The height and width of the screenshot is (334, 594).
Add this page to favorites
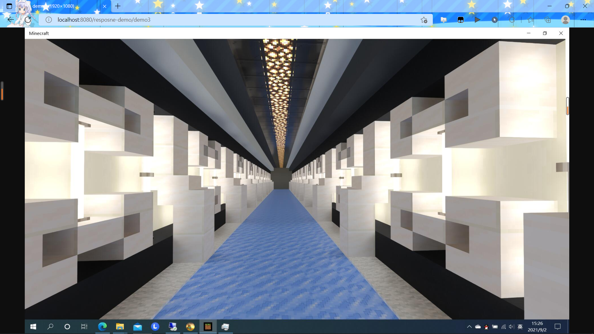coord(424,20)
